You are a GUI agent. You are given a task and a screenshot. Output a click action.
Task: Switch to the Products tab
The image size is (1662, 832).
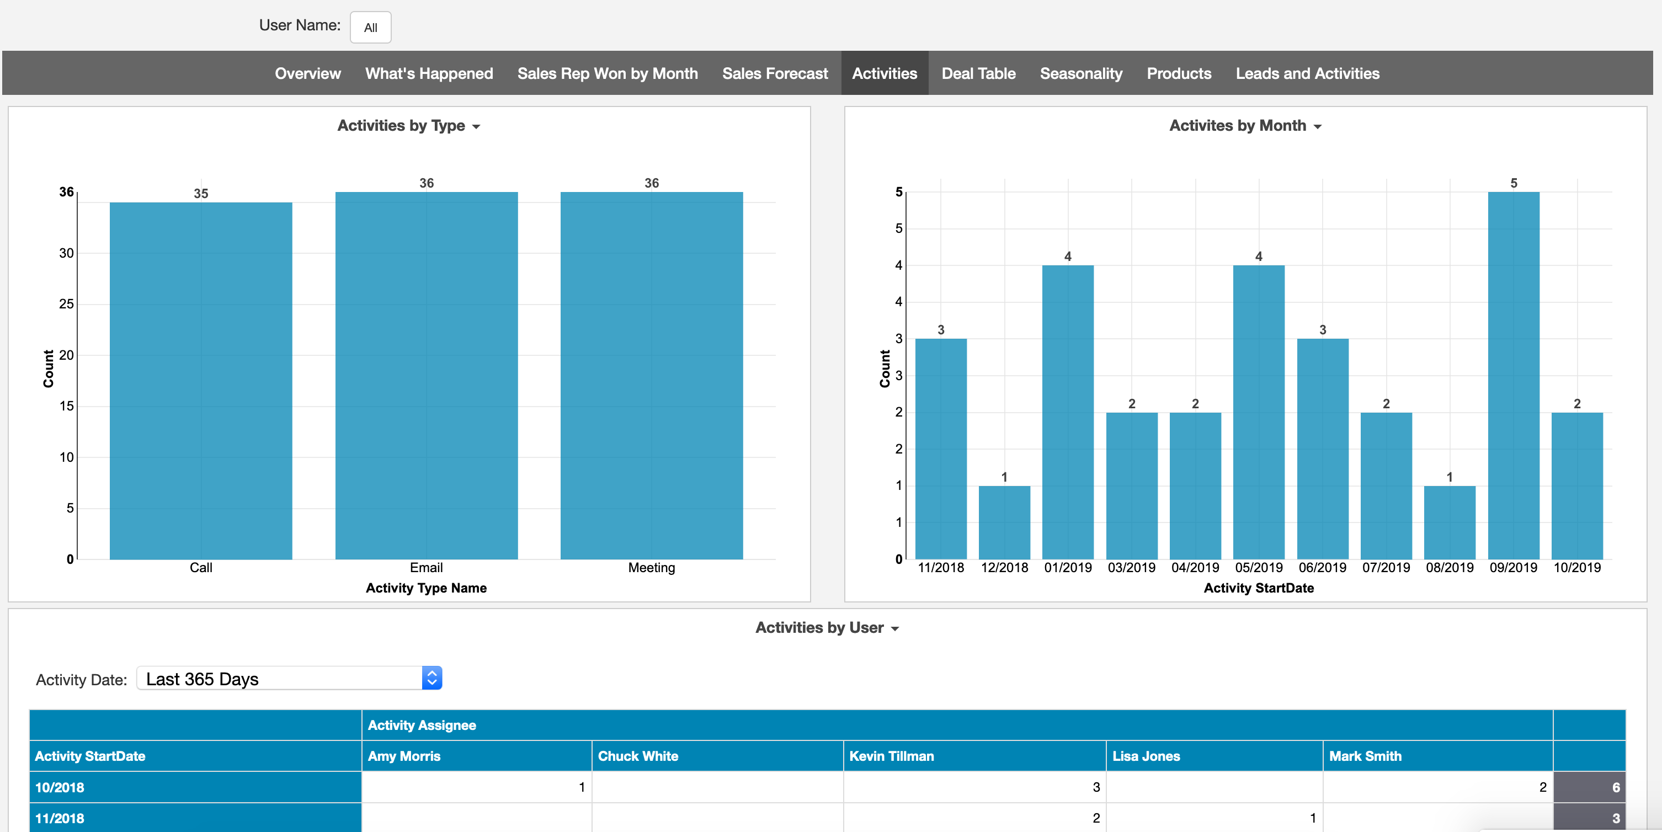click(x=1179, y=73)
